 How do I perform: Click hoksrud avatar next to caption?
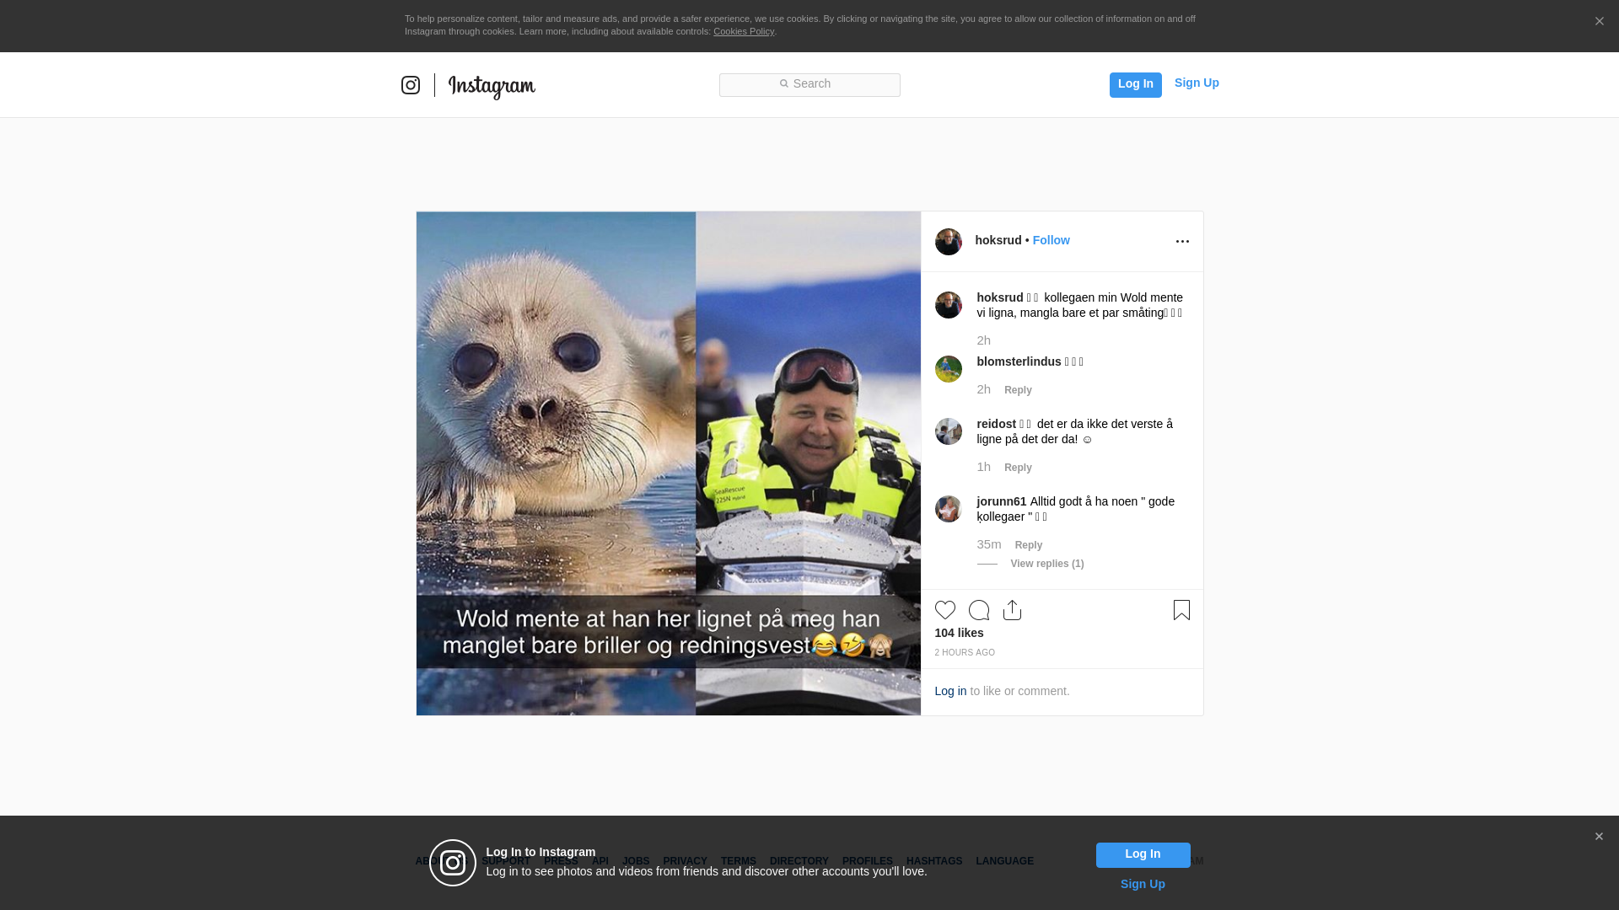(x=949, y=305)
